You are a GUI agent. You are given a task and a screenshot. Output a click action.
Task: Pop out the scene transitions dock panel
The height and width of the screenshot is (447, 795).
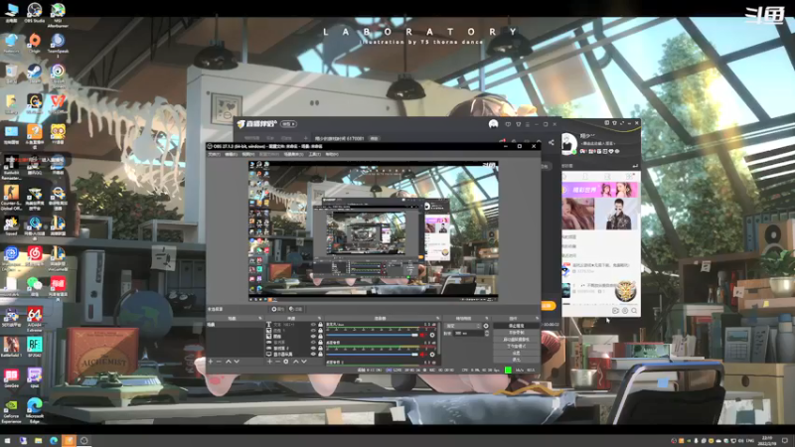(486, 318)
